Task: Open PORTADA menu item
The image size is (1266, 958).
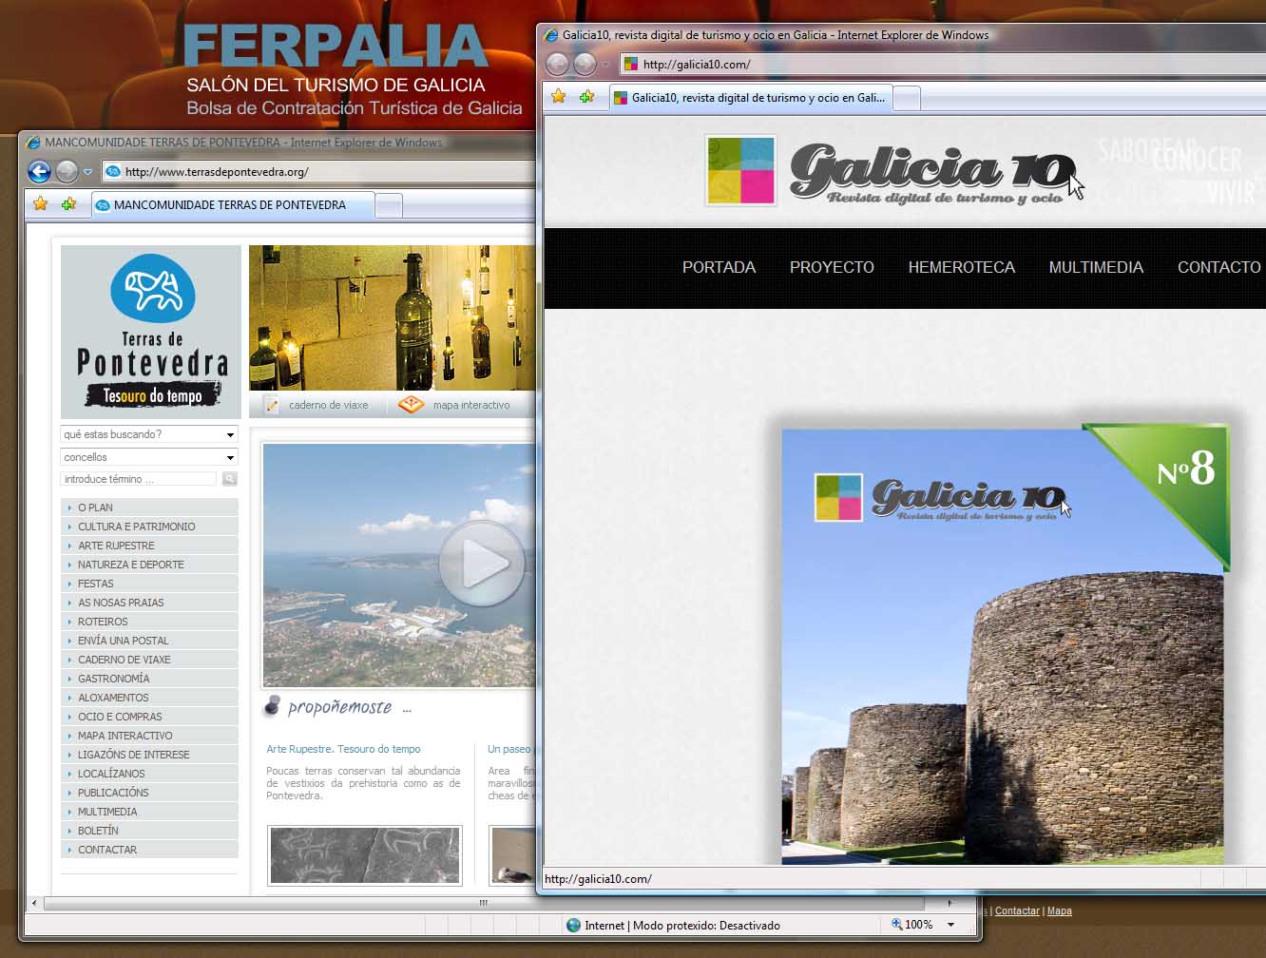Action: pyautogui.click(x=719, y=268)
